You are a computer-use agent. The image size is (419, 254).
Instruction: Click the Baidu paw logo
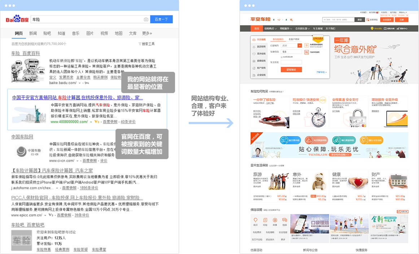[x=17, y=19]
